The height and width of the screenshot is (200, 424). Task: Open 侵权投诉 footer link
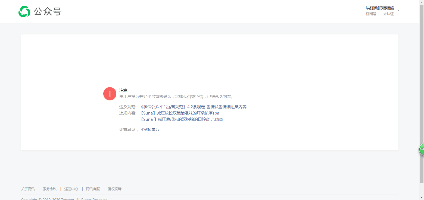tap(115, 189)
